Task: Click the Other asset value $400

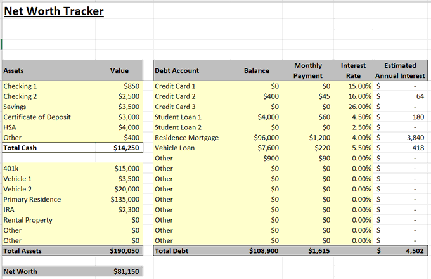Action: pyautogui.click(x=132, y=138)
